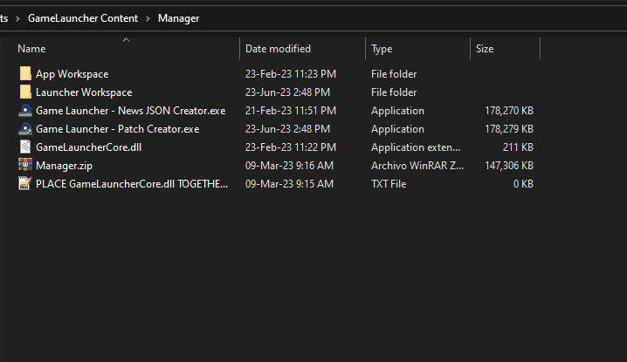Click the 09-Mar-23 9:15 AM date entry
This screenshot has height=362, width=627.
290,184
